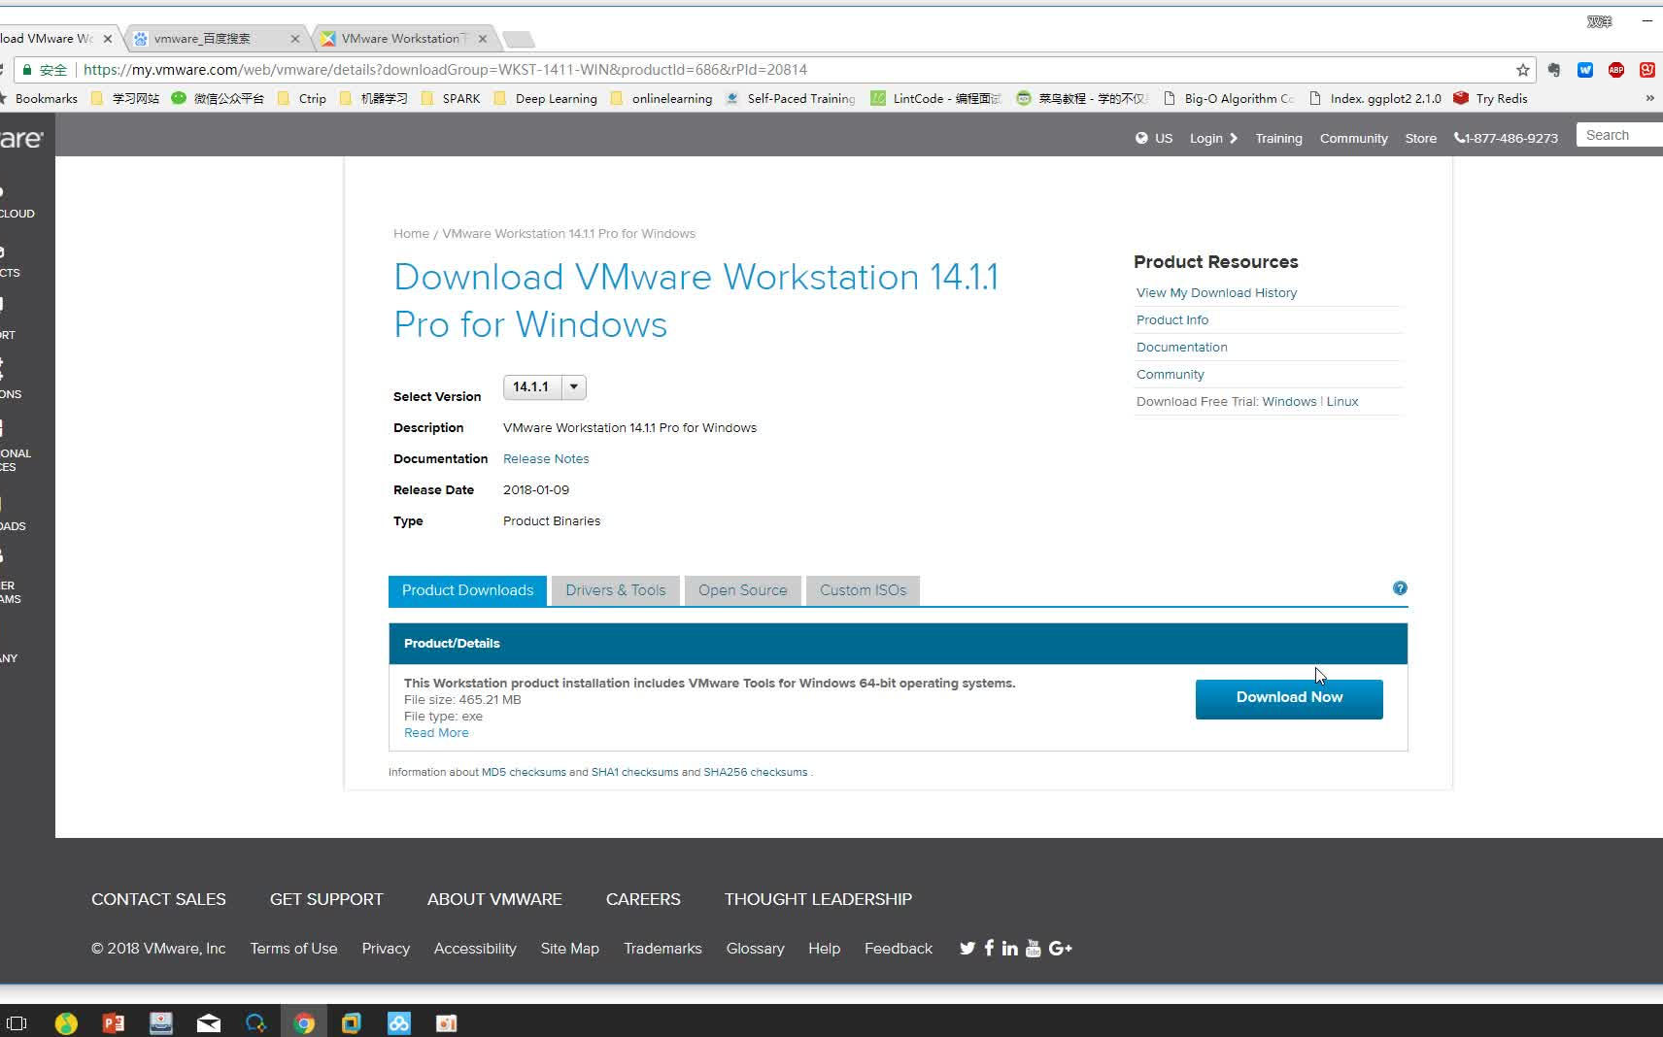
Task: Open the Adblock Plus extension
Action: point(1616,70)
